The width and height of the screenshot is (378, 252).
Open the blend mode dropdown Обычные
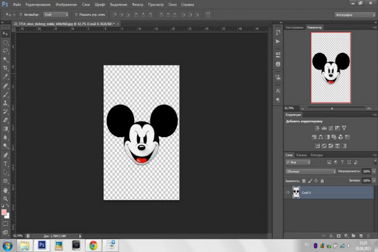point(310,171)
